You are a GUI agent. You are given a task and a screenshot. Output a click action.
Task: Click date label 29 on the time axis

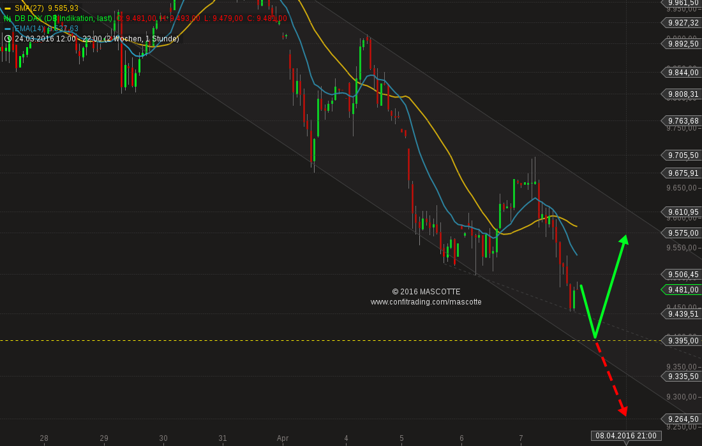pyautogui.click(x=104, y=438)
